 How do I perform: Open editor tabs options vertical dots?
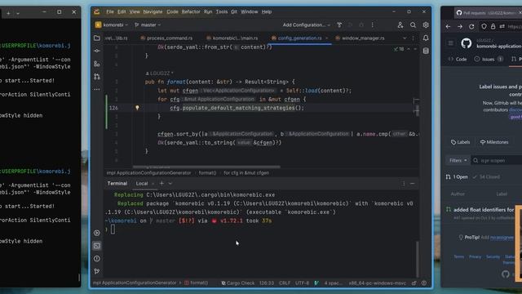414,38
